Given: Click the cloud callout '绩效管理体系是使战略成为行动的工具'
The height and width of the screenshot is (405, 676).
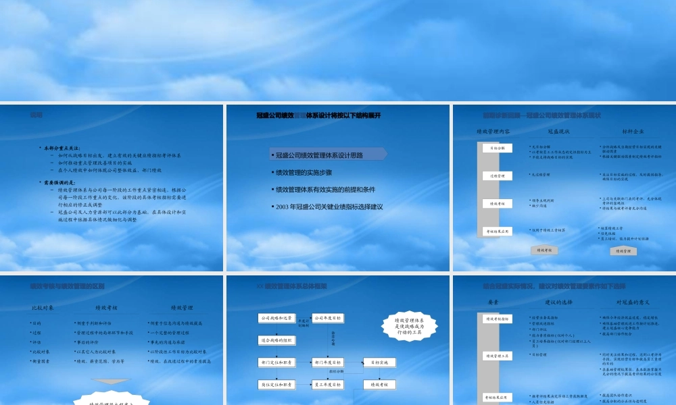Looking at the screenshot, I should pos(409,326).
